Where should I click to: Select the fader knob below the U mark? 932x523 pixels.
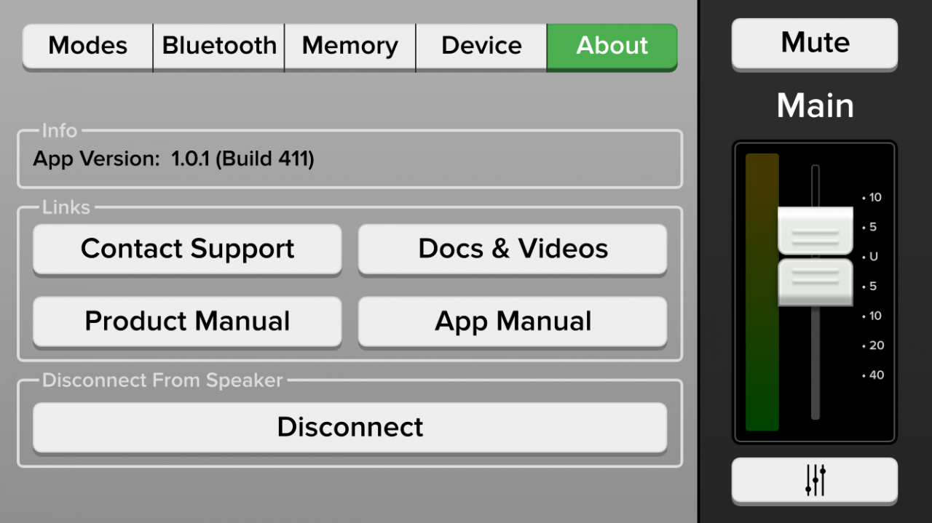point(815,282)
